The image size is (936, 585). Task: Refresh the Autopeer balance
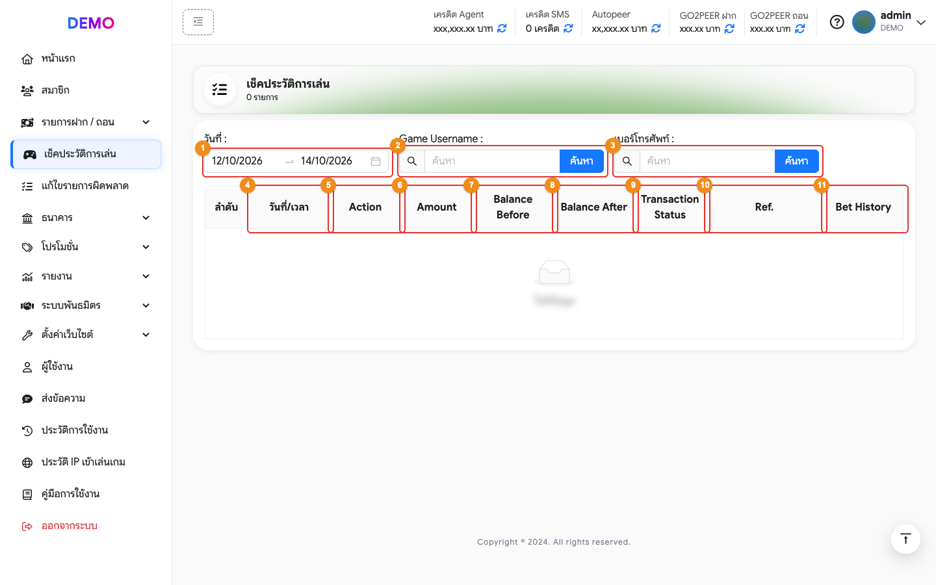656,29
